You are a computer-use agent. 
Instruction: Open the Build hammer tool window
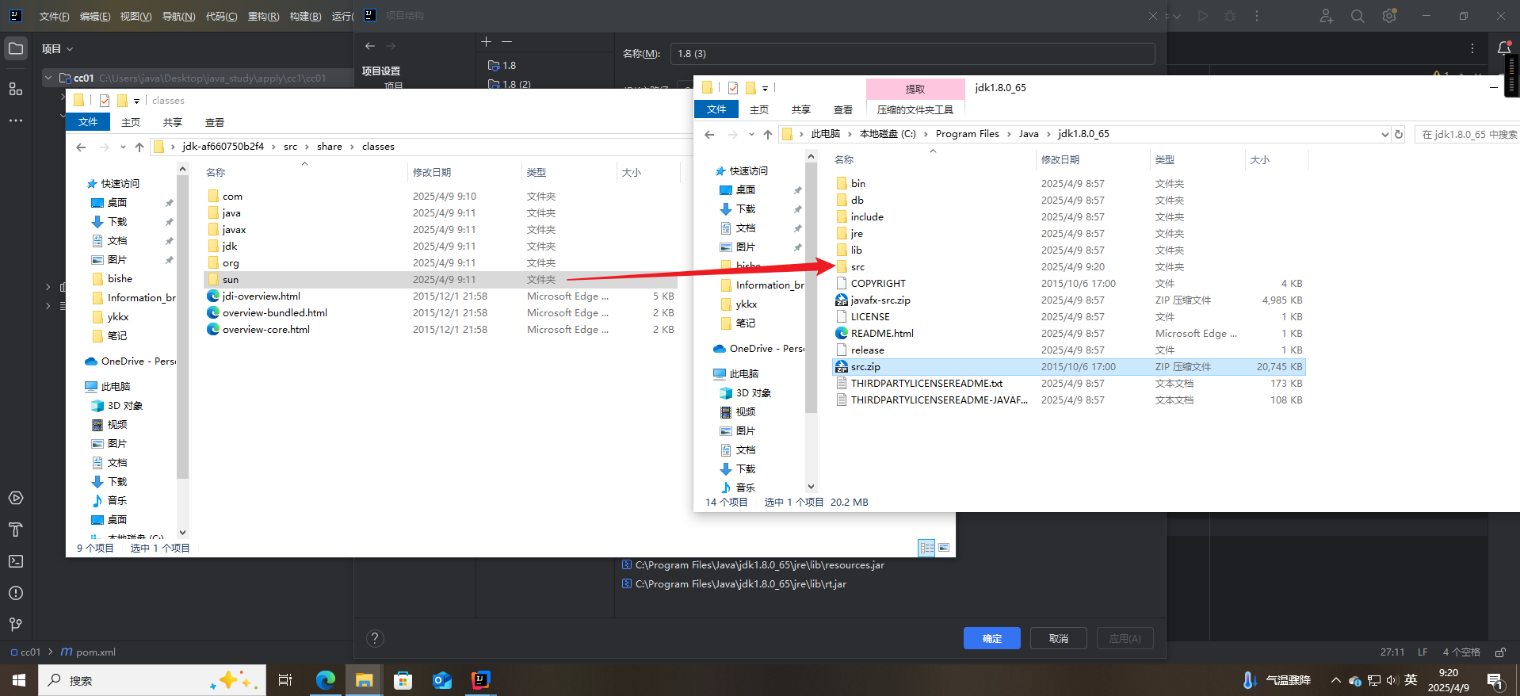(x=16, y=530)
